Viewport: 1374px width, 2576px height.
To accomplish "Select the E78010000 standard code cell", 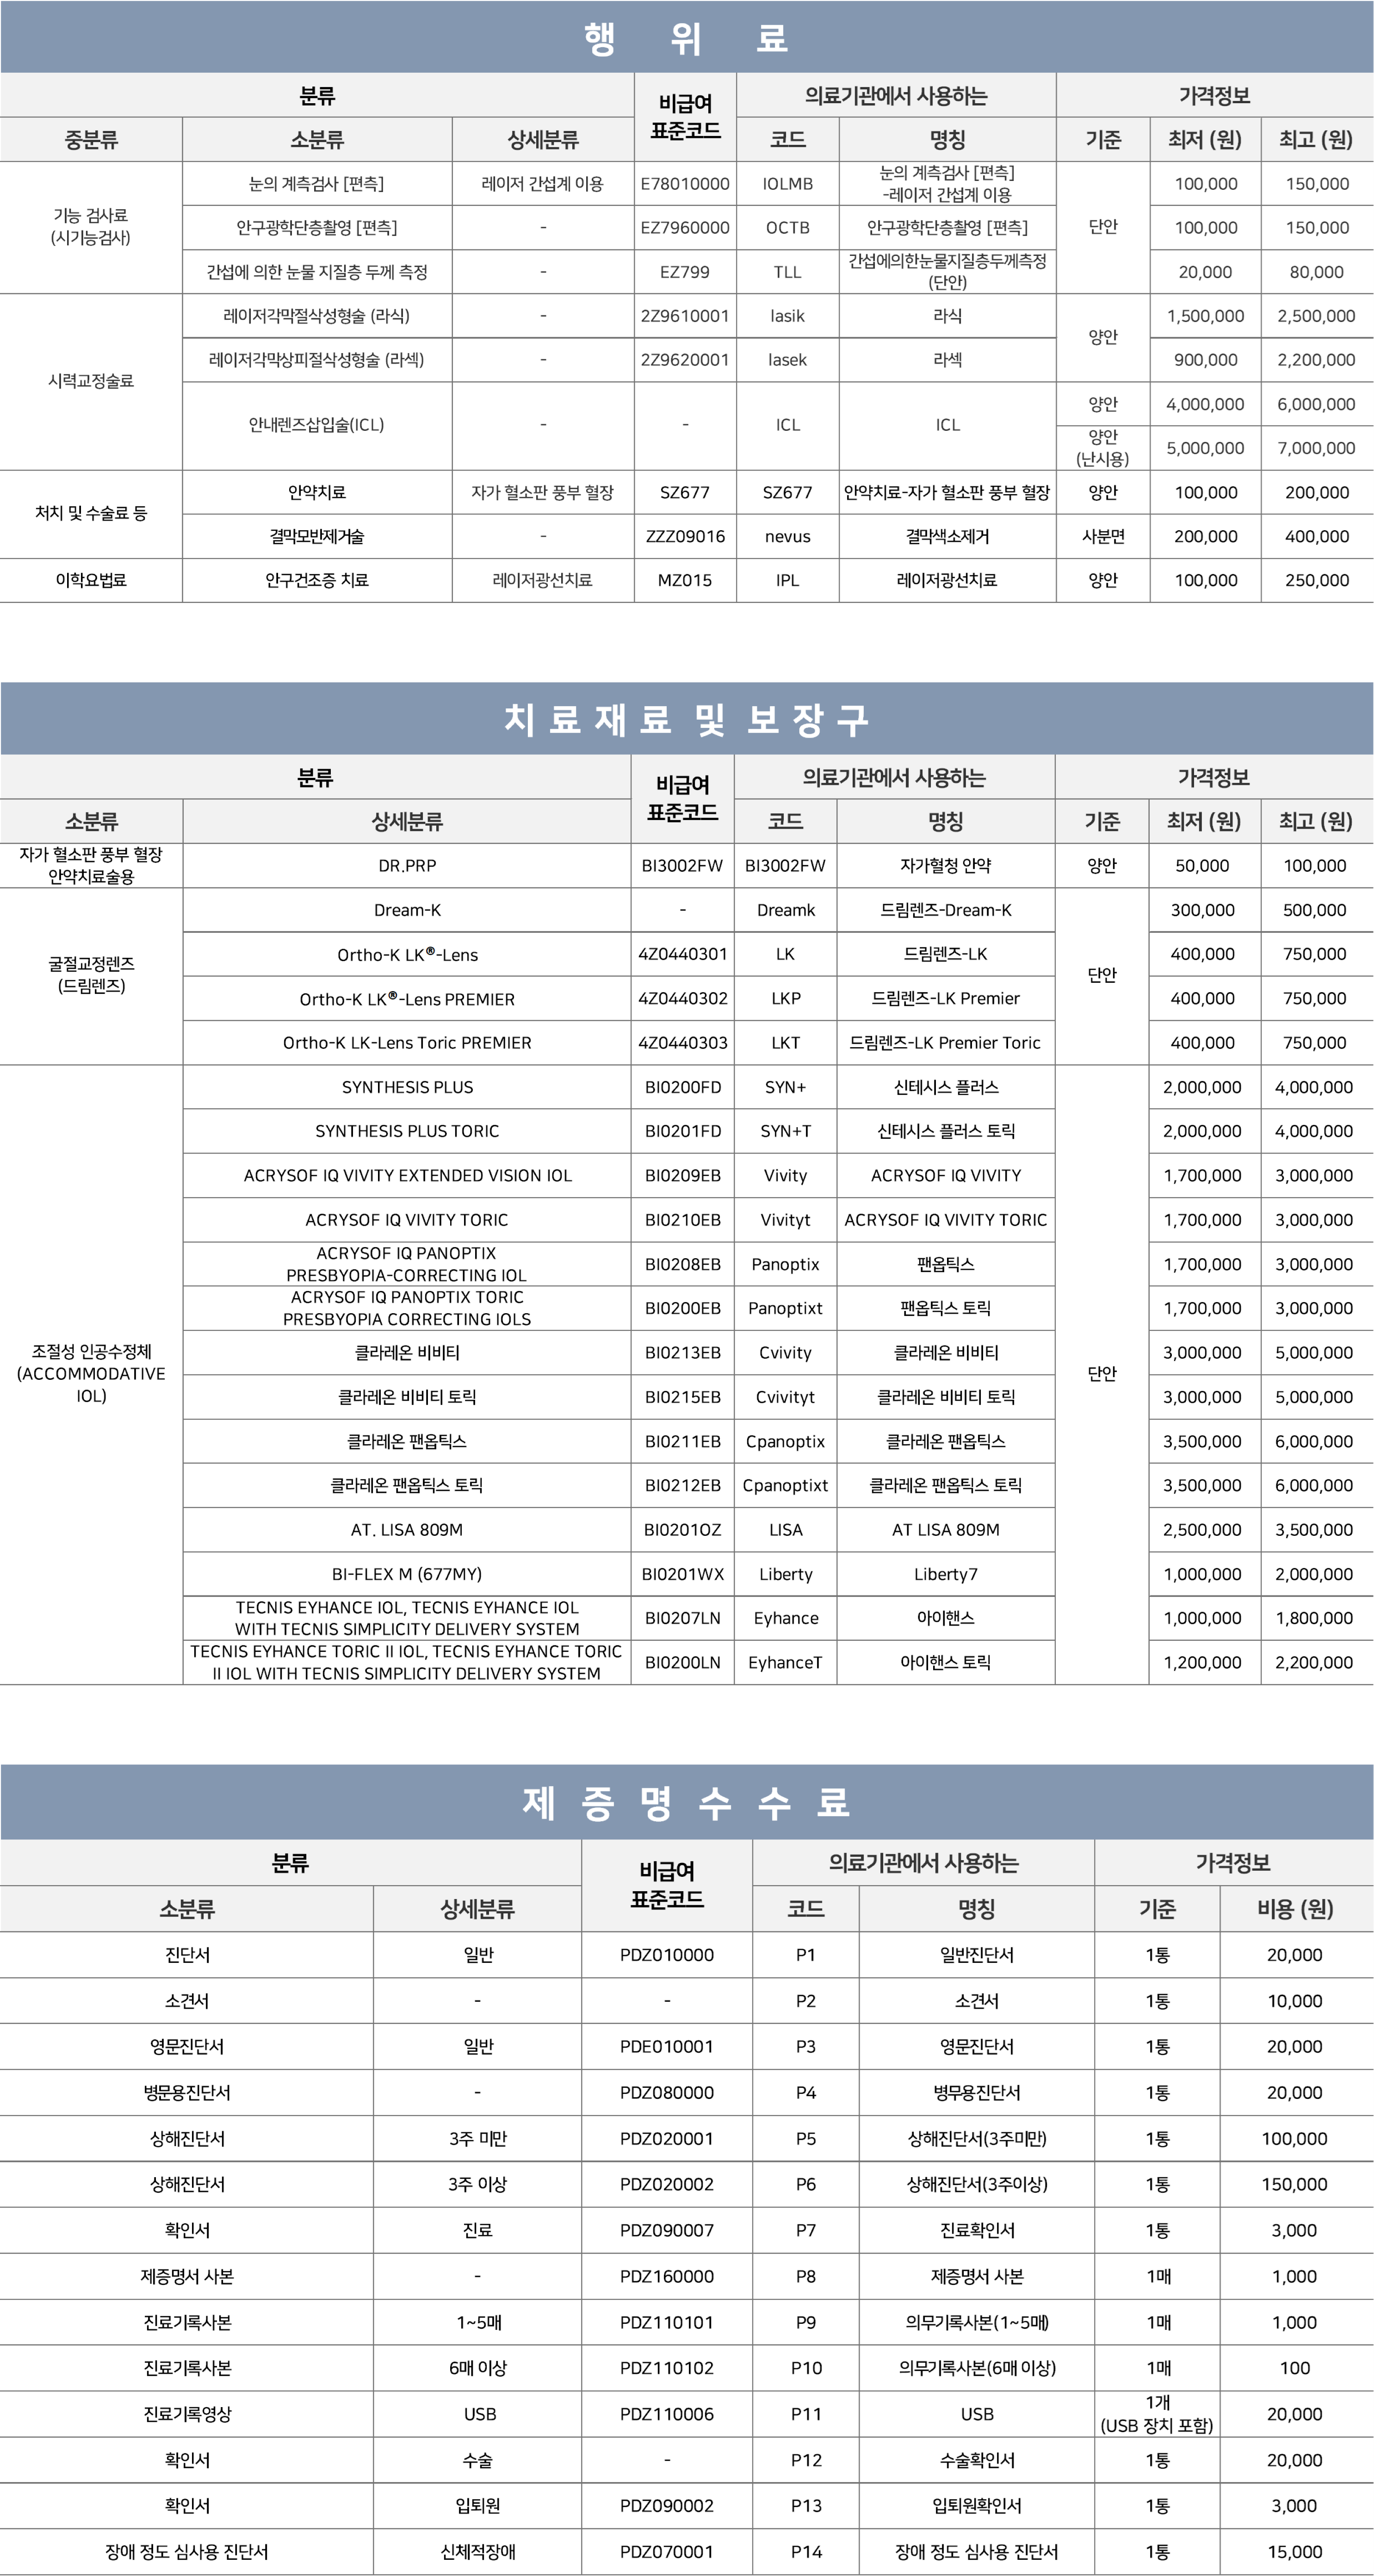I will (685, 184).
